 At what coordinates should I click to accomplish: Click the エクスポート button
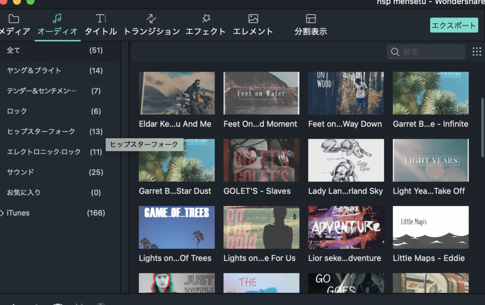pyautogui.click(x=454, y=25)
